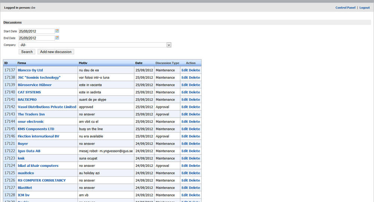This screenshot has height=202, width=374.
Task: Delete discussion 17137 for Blancco
Action: click(x=194, y=70)
